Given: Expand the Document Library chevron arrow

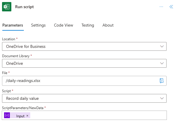Looking at the screenshot, I should 162,63.
